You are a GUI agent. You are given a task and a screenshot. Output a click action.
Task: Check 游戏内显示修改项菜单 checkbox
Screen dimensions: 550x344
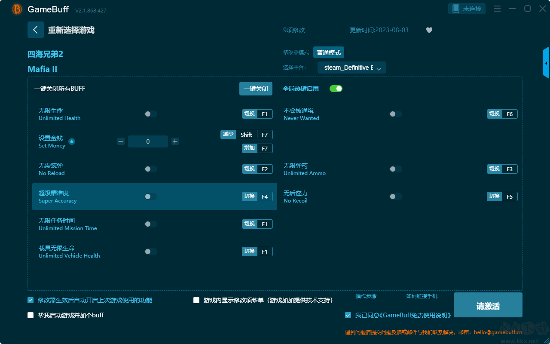point(196,300)
